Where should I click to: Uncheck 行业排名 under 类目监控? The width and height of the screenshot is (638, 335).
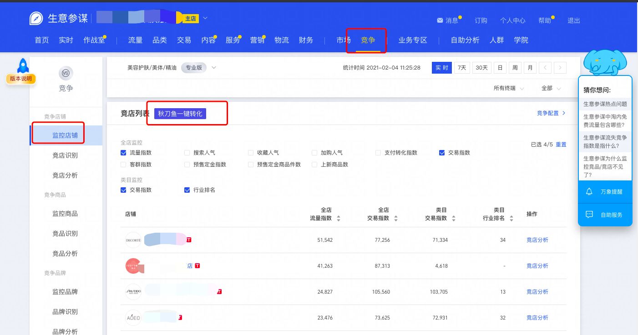click(187, 190)
